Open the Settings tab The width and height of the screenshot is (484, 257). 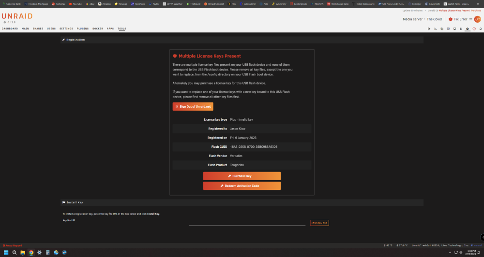tap(66, 29)
